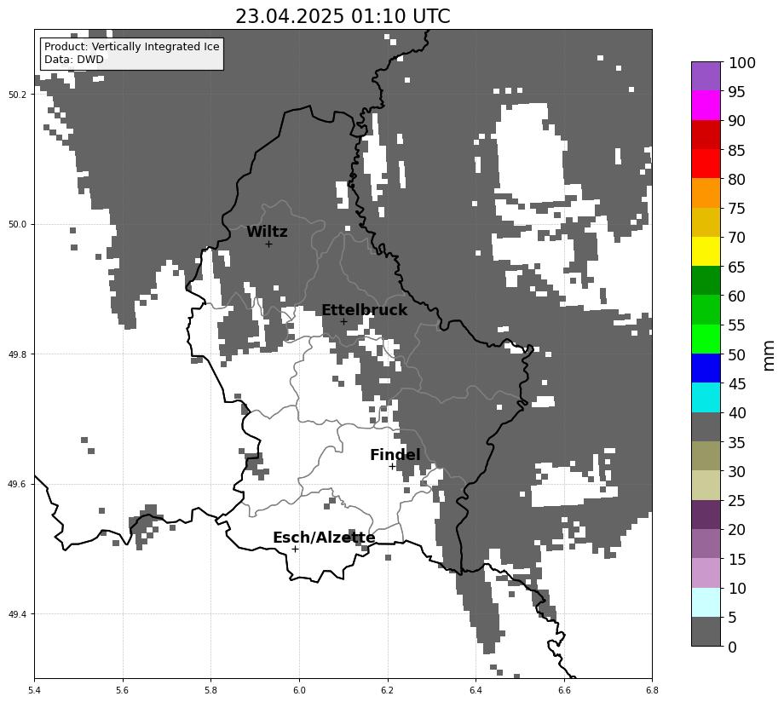Click the "Product: Vertically Integrated Ice" legend text
This screenshot has width=784, height=702.
132,47
